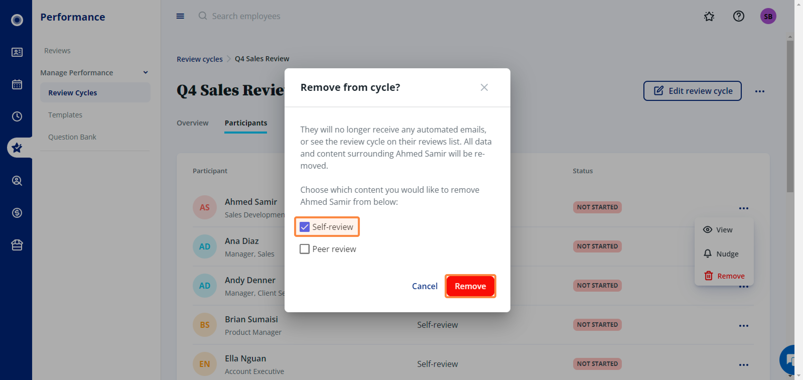803x380 pixels.
Task: Uncheck the Self-review checkbox
Action: (304, 227)
